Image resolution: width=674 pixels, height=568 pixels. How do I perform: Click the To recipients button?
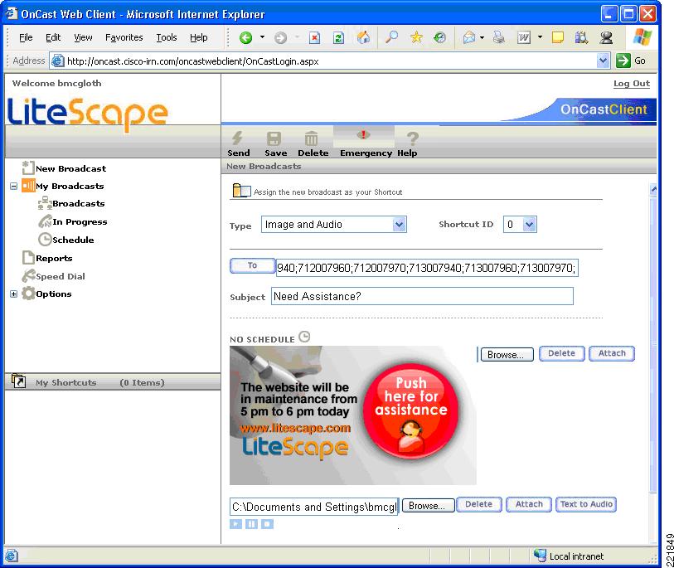(252, 265)
